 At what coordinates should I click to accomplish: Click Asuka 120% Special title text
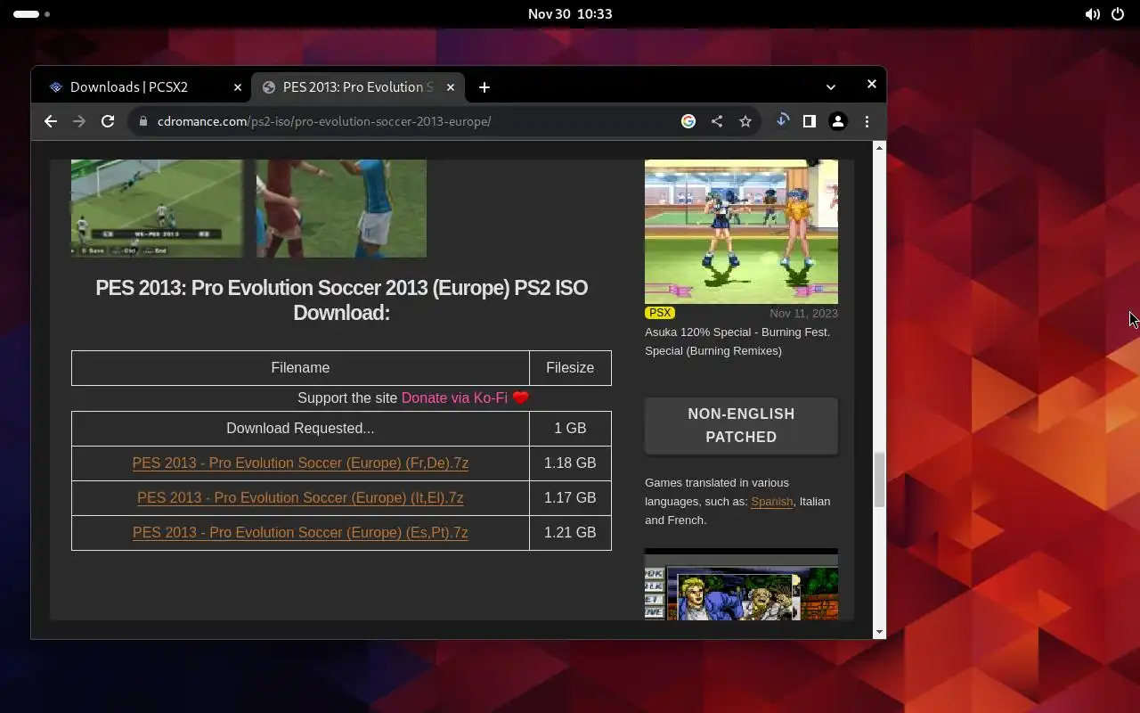(x=737, y=341)
